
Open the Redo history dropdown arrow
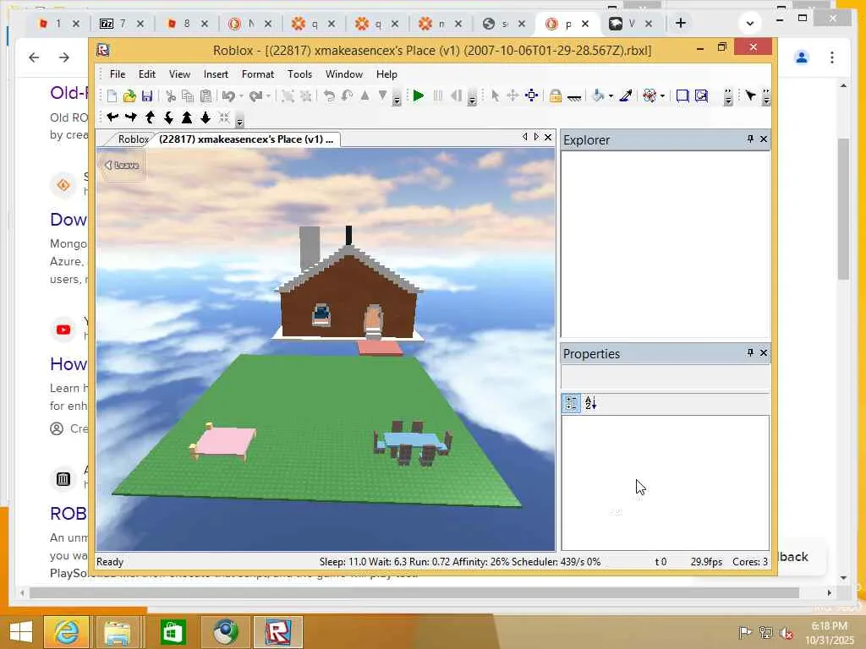pyautogui.click(x=268, y=96)
